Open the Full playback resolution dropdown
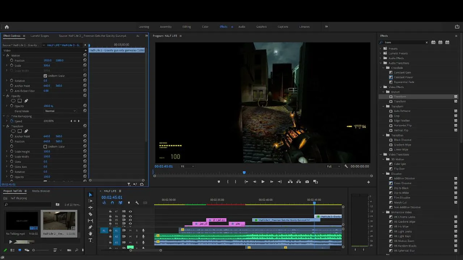The height and width of the screenshot is (260, 463). 334,166
